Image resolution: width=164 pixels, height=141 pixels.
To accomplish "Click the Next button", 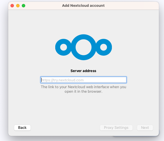I will pyautogui.click(x=145, y=128).
